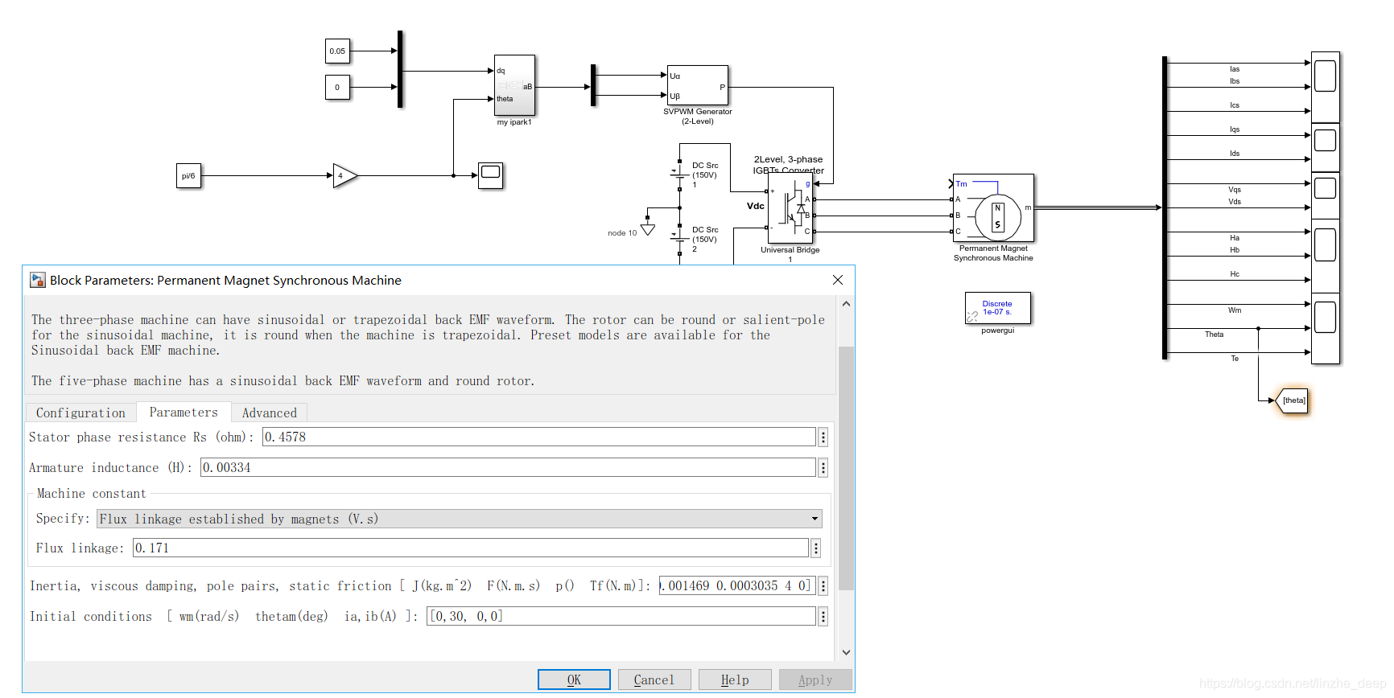This screenshot has height=698, width=1394.
Task: Open the scope receiving Ha and Hb
Action: pyautogui.click(x=1325, y=256)
